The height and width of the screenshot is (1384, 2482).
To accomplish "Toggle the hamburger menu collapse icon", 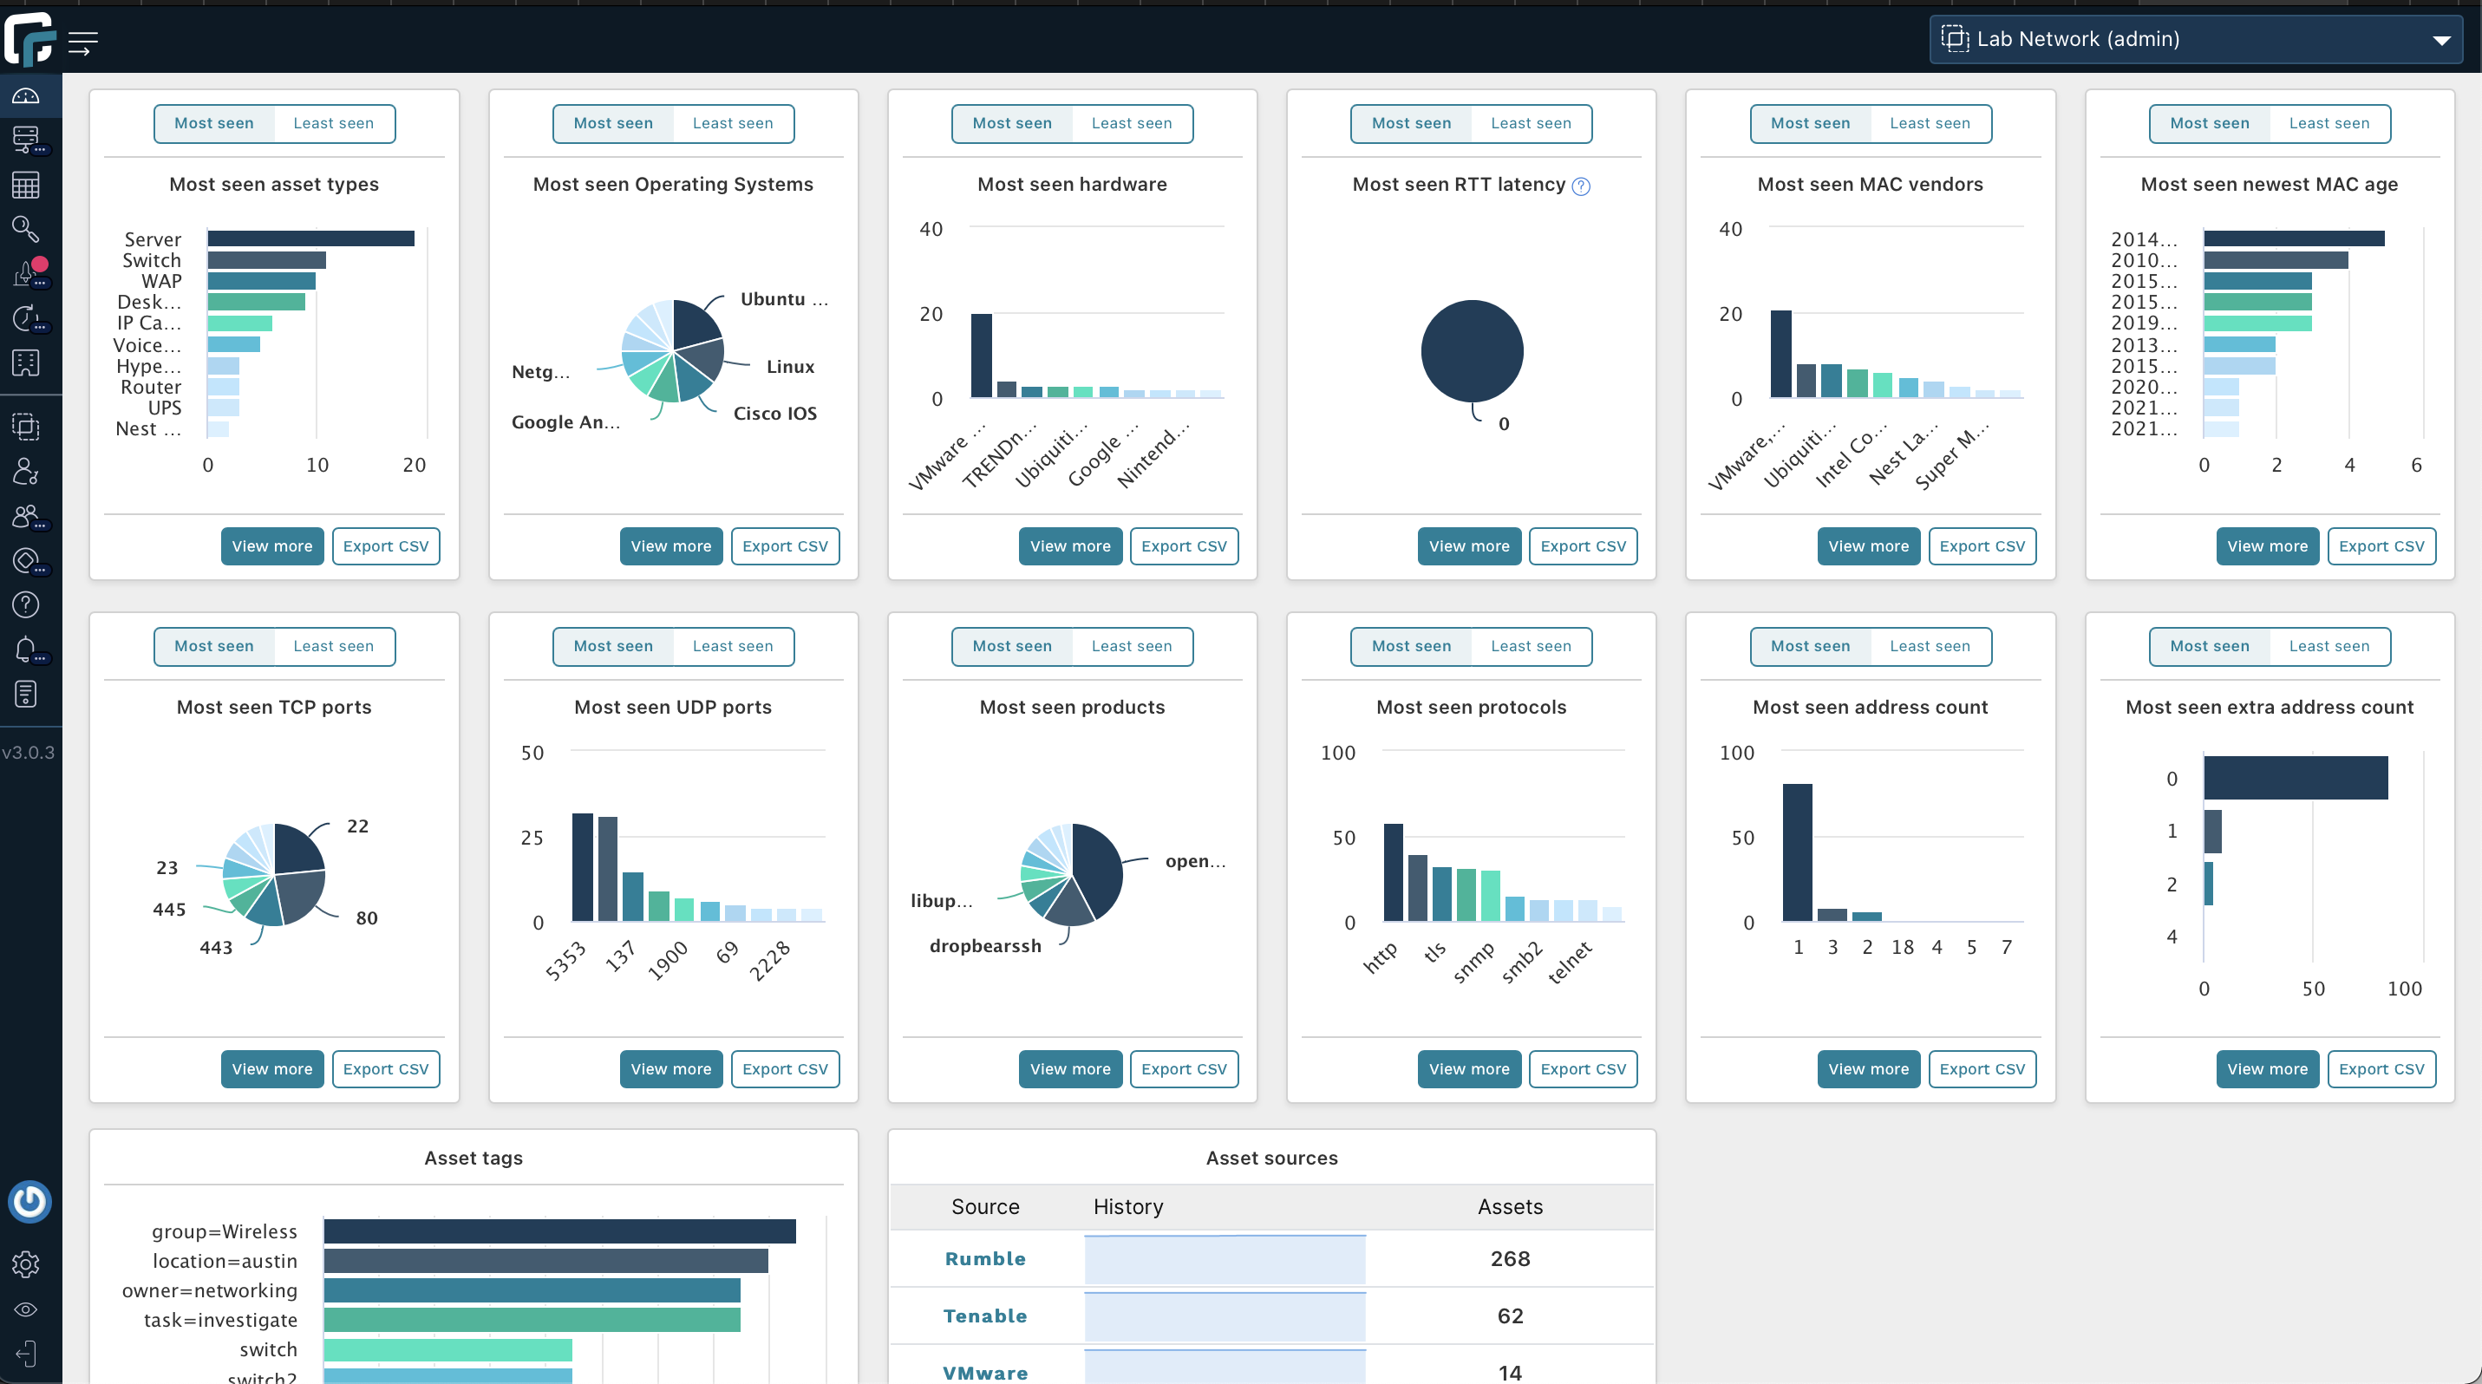I will [x=84, y=42].
